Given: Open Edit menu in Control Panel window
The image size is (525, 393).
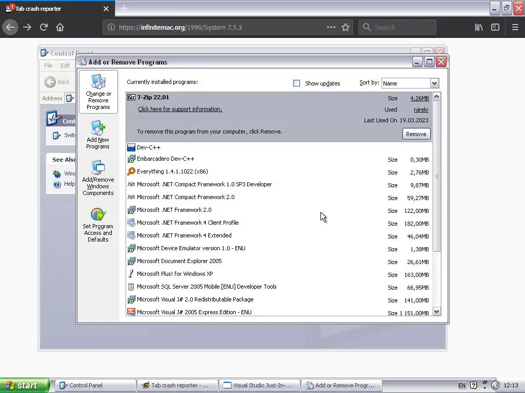Looking at the screenshot, I should [65, 65].
